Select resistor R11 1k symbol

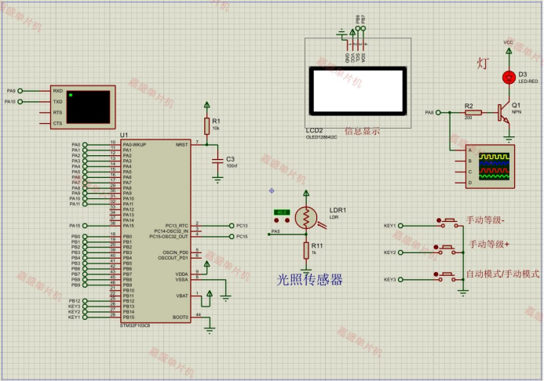(306, 250)
